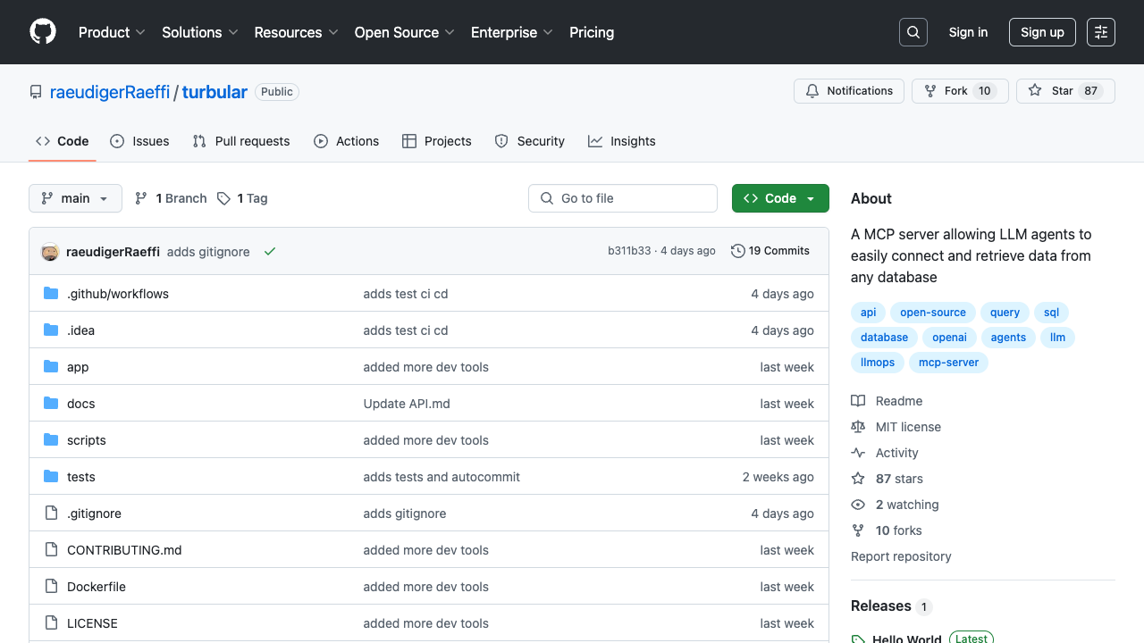Open the raeudigerRaeffi owner link in title
Screen dimensions: 1144x643
pos(110,92)
